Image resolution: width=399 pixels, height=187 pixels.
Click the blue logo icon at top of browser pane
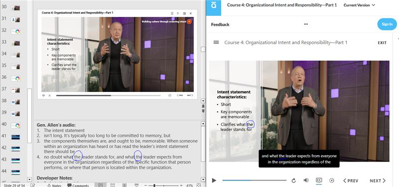click(213, 7)
